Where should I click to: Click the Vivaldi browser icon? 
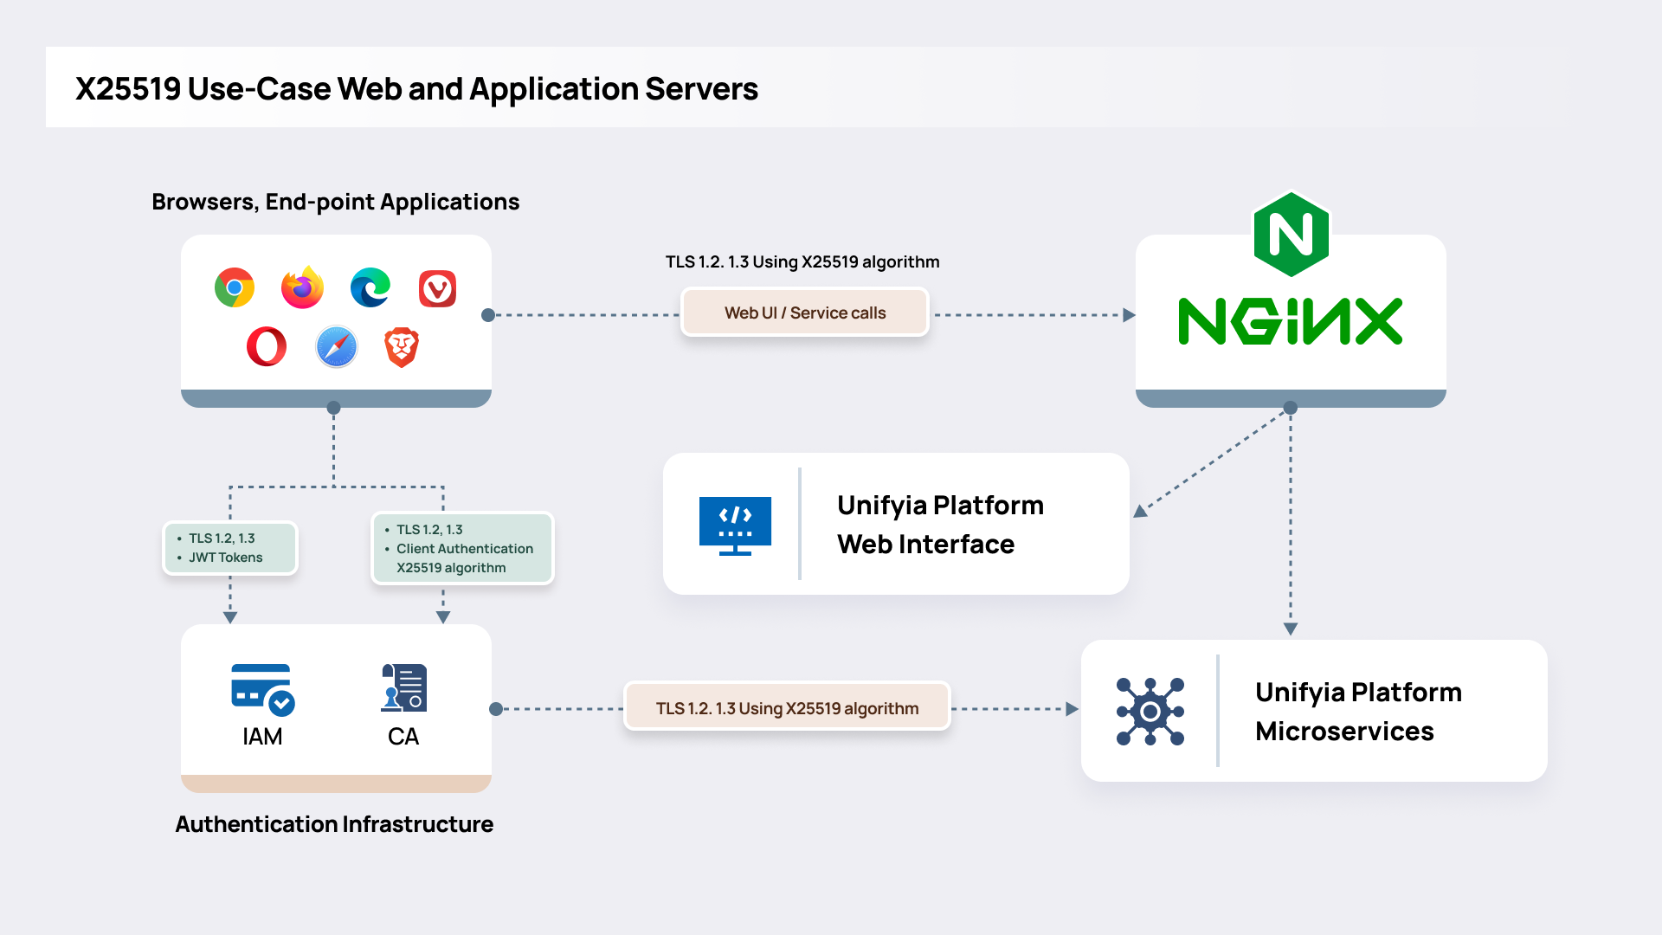click(438, 287)
